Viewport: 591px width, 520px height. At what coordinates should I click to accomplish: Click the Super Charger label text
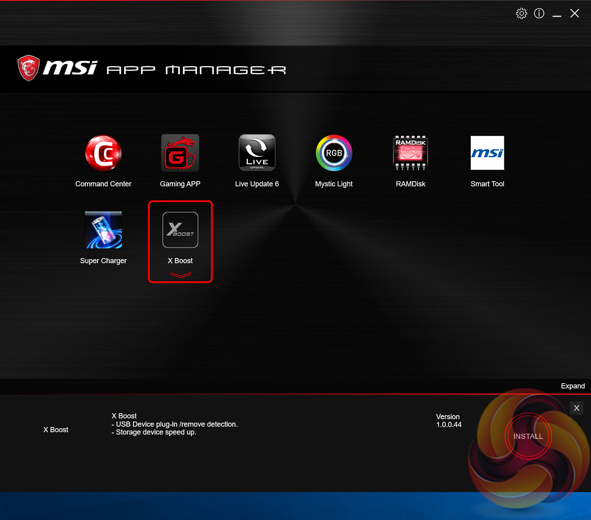pyautogui.click(x=103, y=261)
